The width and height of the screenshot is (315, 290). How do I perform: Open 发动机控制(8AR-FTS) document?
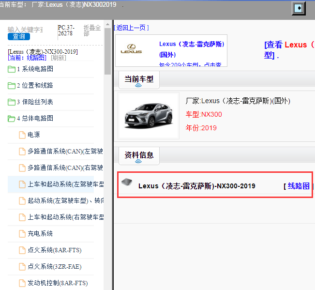[58, 283]
